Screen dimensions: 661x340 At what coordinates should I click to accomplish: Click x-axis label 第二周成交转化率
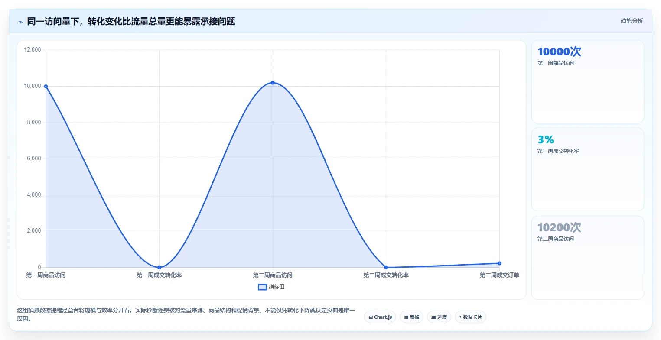tap(386, 275)
